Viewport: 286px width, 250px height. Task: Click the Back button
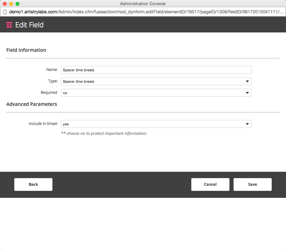33,184
